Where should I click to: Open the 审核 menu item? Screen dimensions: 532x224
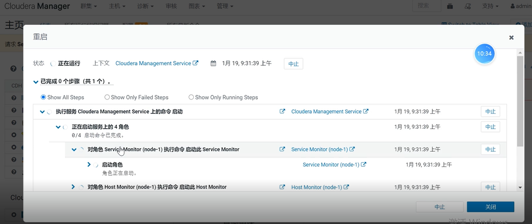point(171,6)
